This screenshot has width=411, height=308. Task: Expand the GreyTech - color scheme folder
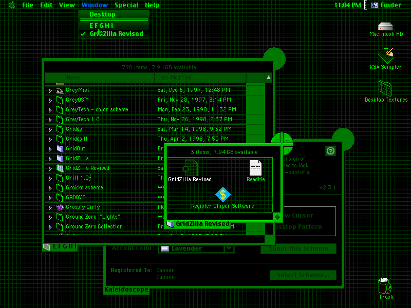click(x=50, y=110)
